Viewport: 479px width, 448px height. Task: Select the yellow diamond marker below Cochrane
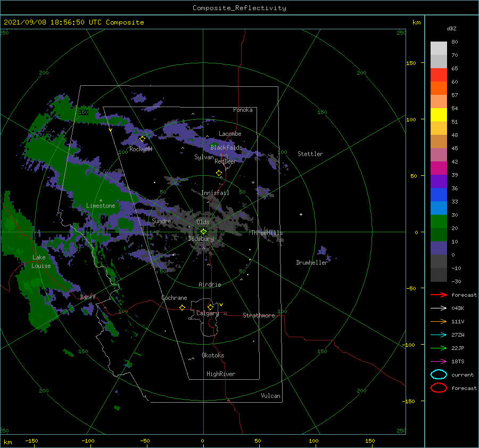[183, 308]
